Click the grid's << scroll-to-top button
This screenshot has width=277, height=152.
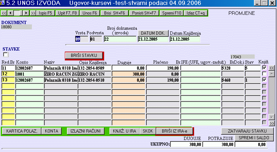click(x=272, y=68)
